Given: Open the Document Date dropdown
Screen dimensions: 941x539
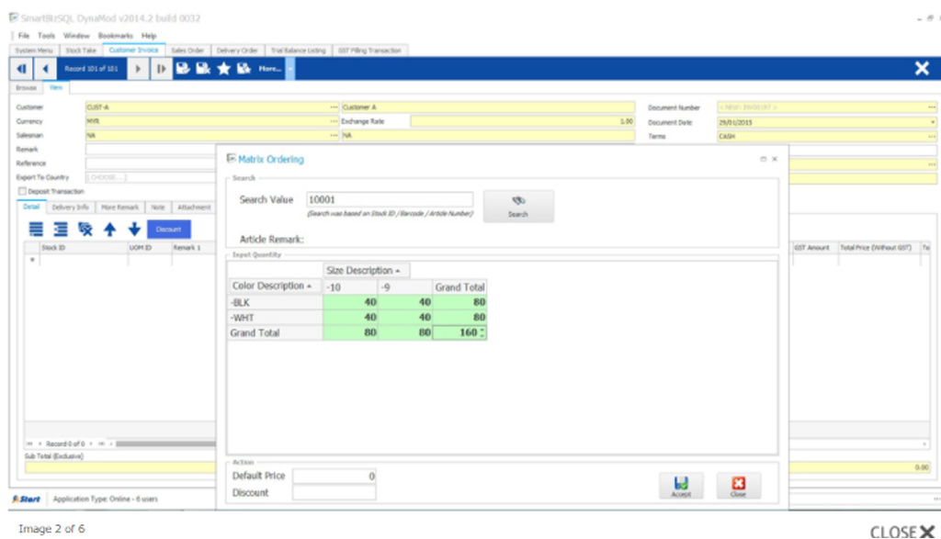Looking at the screenshot, I should point(932,121).
